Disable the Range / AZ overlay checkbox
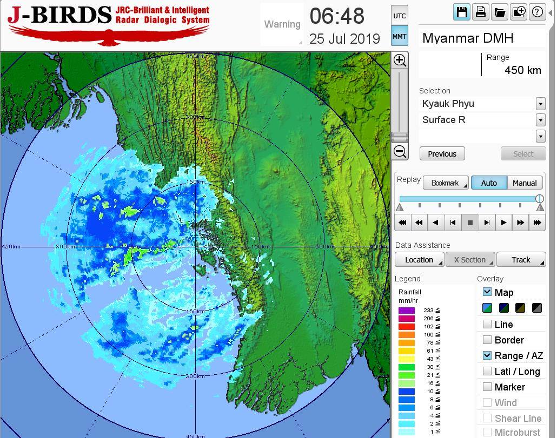The image size is (557, 438). click(x=487, y=355)
